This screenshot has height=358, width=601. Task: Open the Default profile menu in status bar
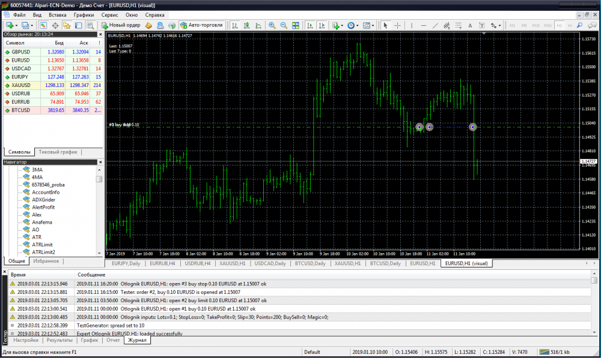(x=312, y=352)
